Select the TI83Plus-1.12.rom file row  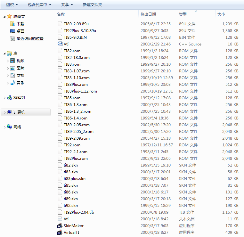coord(148,91)
